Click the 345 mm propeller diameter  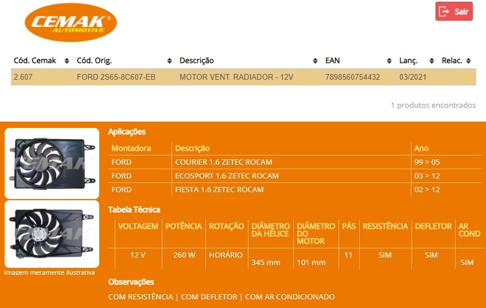point(266,263)
